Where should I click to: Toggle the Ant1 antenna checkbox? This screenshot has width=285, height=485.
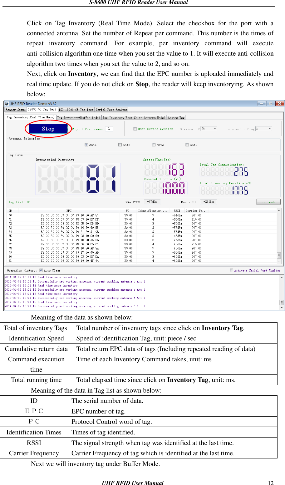[86, 145]
